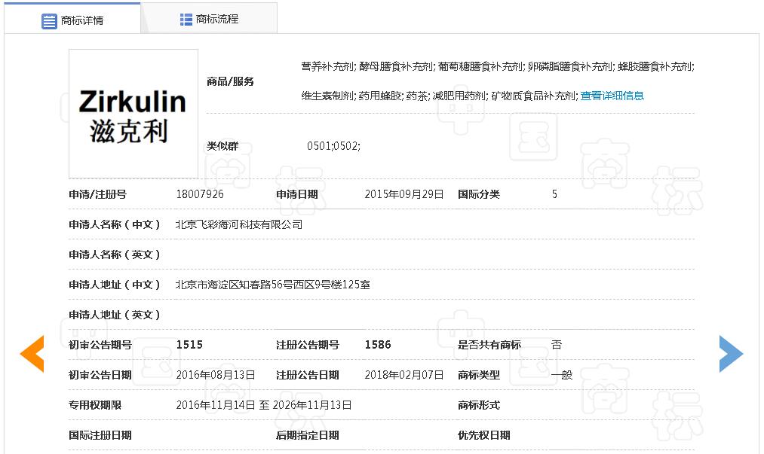Click the 类似群 label
Screen dimensions: 764x454
tap(222, 146)
